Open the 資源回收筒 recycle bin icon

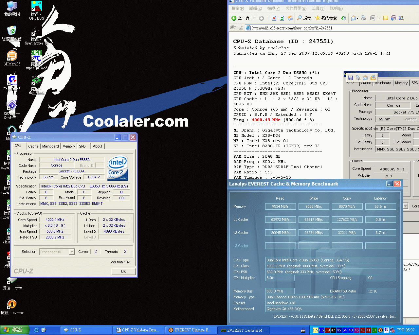[12, 34]
